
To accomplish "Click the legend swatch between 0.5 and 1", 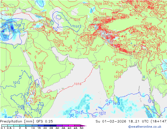I will click(x=11, y=126).
